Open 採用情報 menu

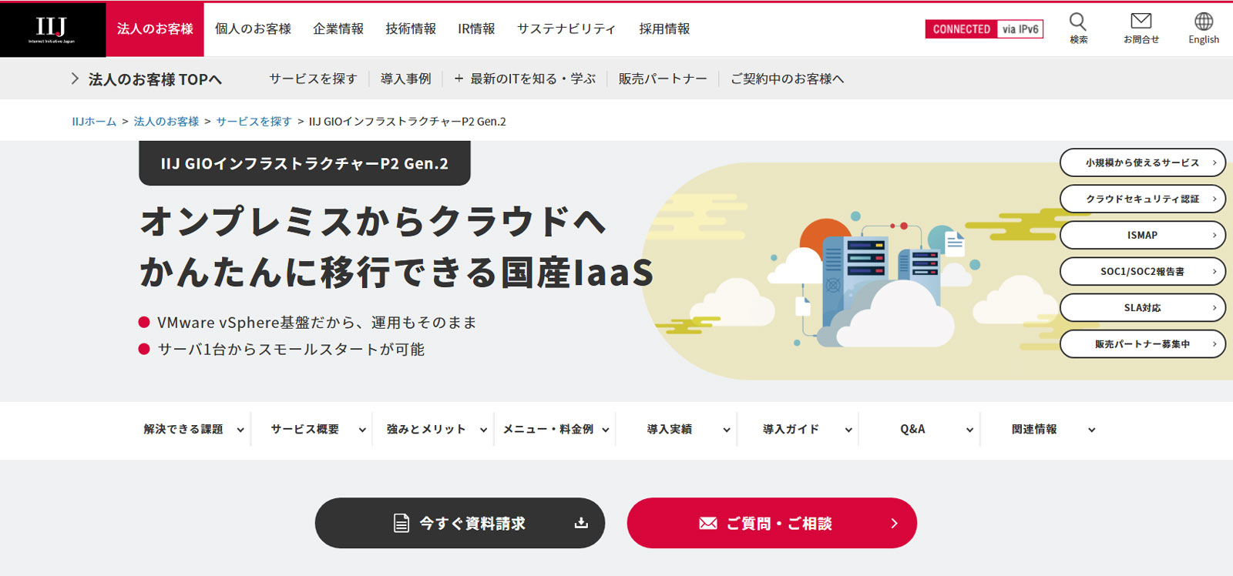664,29
